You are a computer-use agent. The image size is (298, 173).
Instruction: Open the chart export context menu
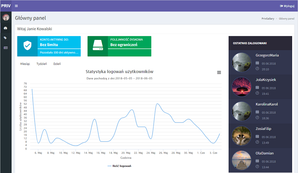coord(219,73)
